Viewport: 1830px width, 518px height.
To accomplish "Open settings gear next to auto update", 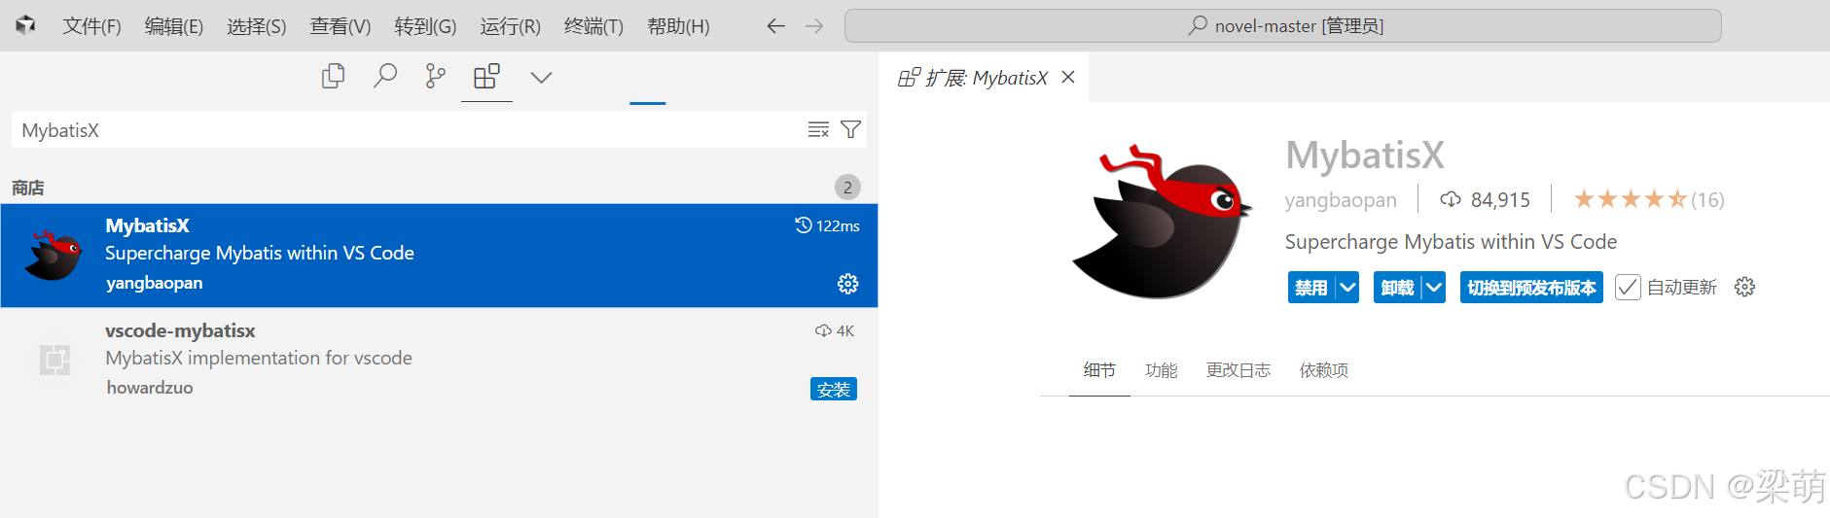I will point(1744,287).
